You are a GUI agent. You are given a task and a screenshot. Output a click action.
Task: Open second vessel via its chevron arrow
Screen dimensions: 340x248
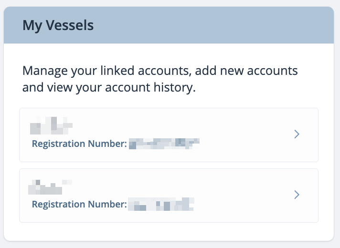(297, 195)
